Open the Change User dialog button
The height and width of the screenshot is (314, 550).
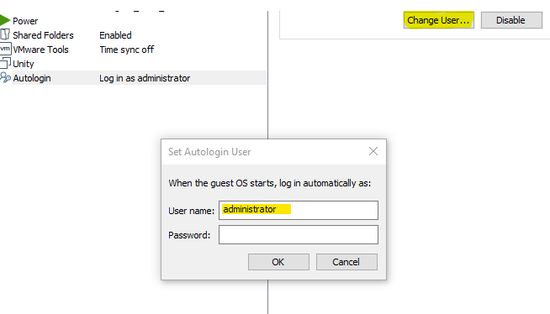(x=438, y=20)
